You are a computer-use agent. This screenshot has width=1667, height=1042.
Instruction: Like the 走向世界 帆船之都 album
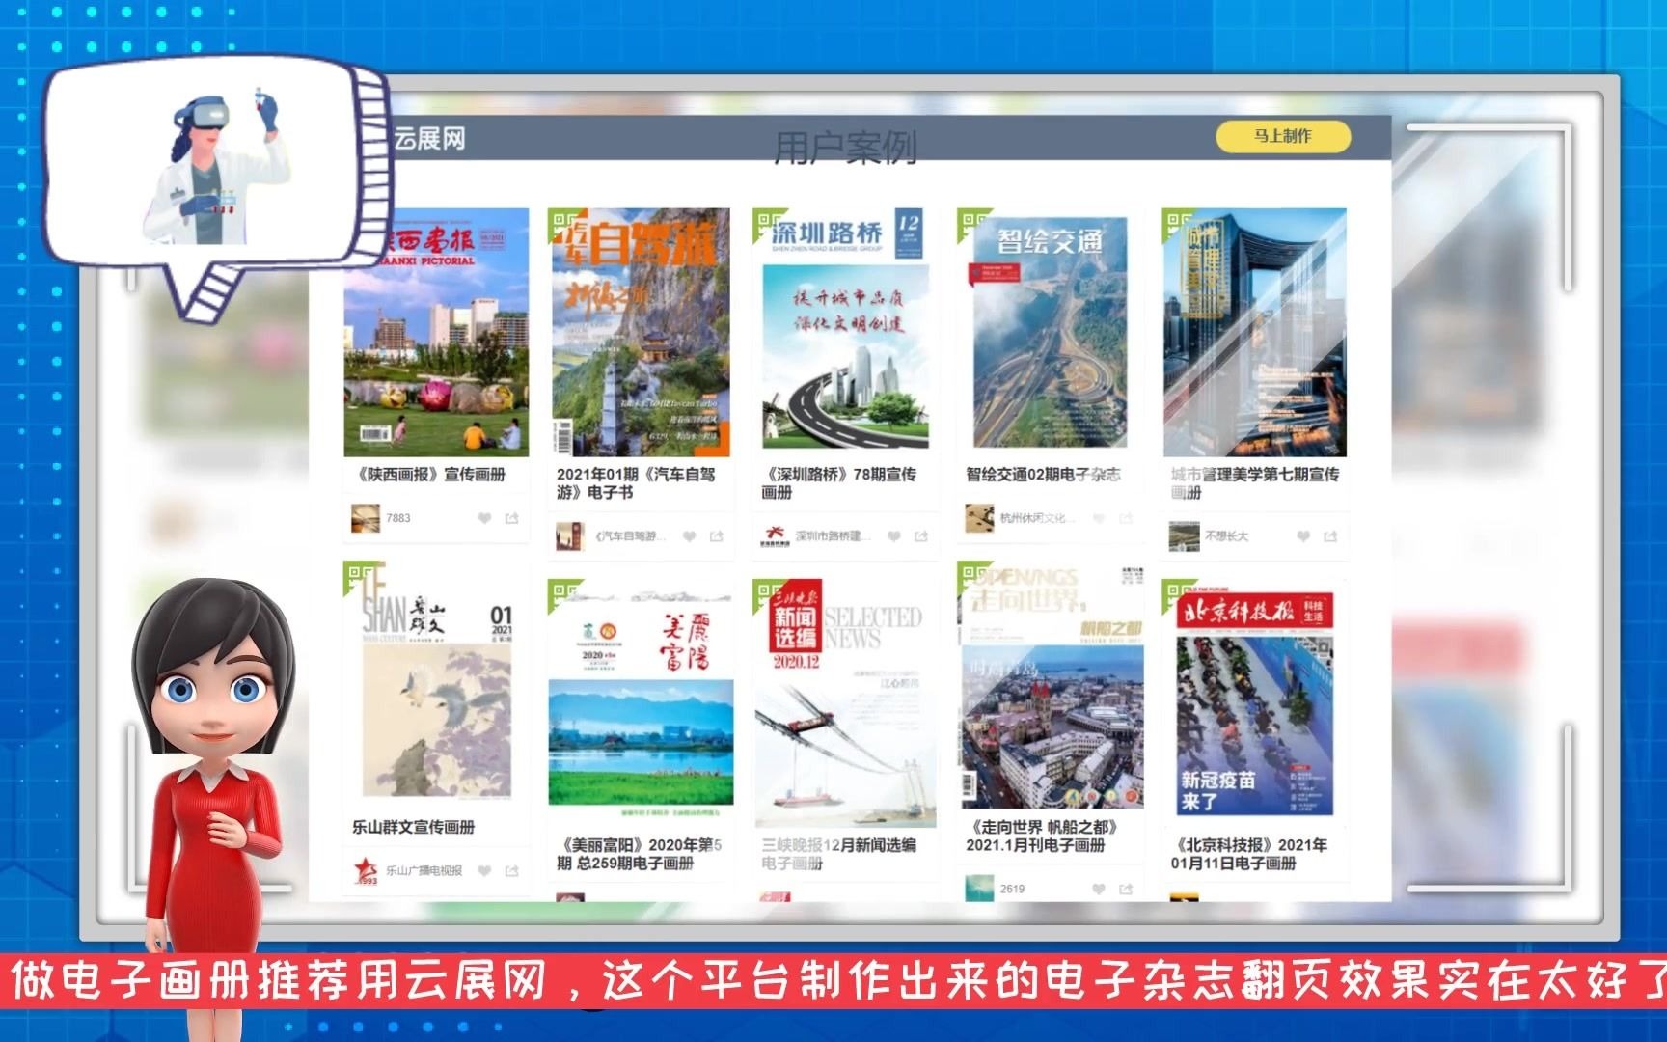[x=1098, y=889]
